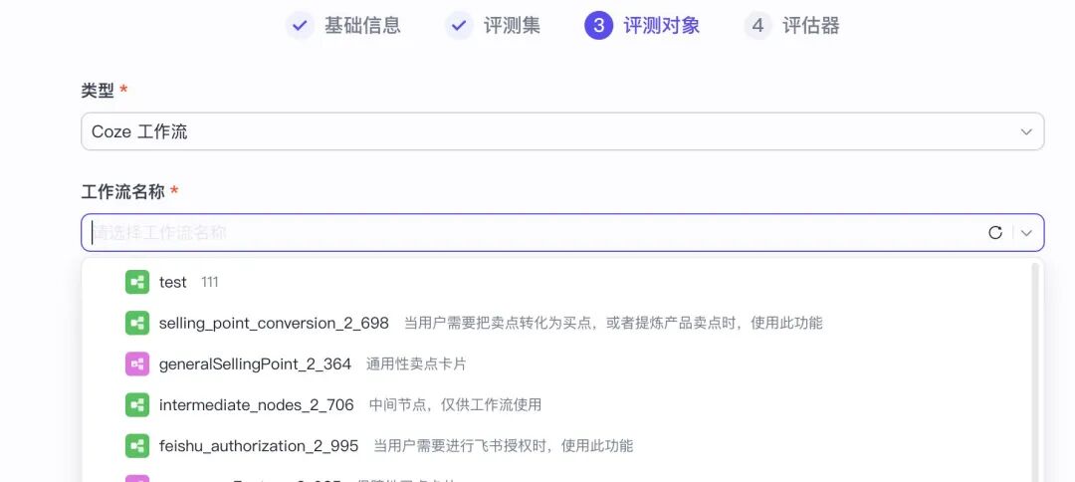This screenshot has height=482, width=1075.
Task: Refresh the workflow name list
Action: point(995,233)
